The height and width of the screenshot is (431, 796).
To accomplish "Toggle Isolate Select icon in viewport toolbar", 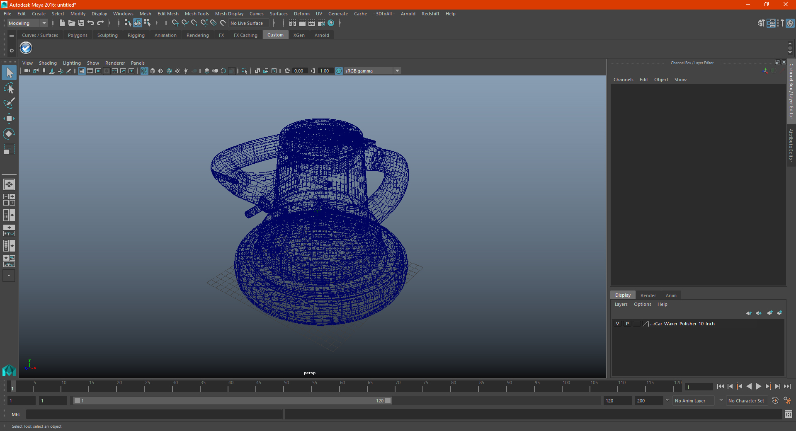I will point(245,71).
